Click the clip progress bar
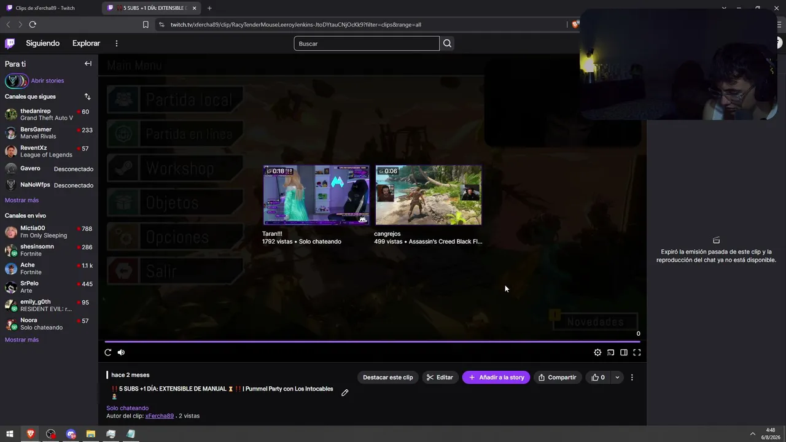The width and height of the screenshot is (786, 442). tap(372, 341)
